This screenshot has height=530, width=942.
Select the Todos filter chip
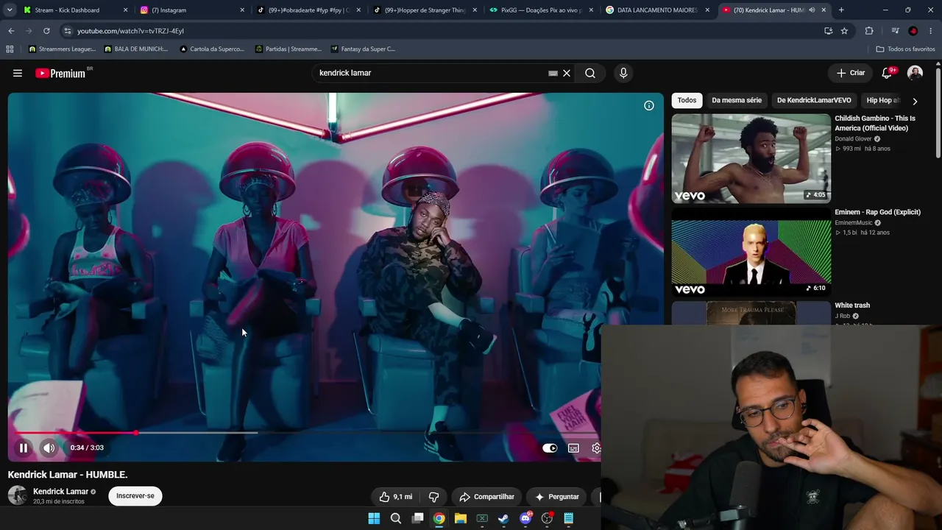pyautogui.click(x=687, y=100)
